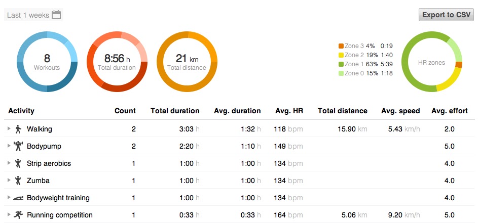Export workout data to CSV

click(446, 15)
